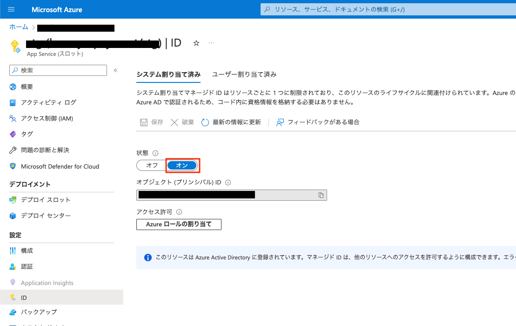Screen dimensions: 516x326
Task: Open アクセス制御 (IAM)
Action: tap(47, 119)
